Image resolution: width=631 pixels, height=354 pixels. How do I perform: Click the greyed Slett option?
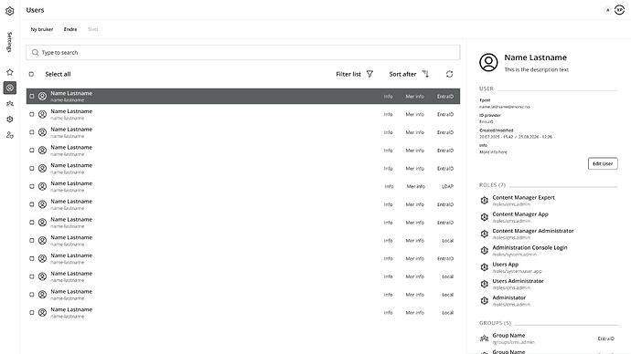click(93, 29)
